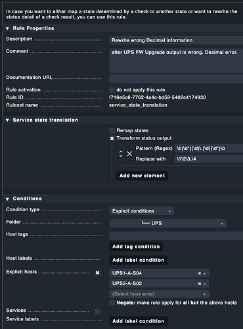Edit the Description field text

(176, 40)
